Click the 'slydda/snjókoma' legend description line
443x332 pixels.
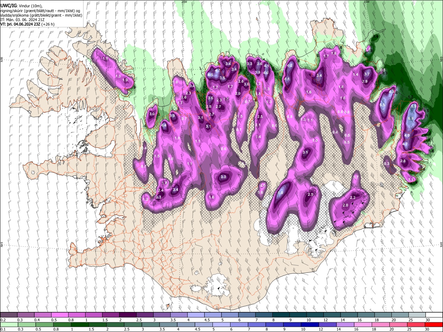[x=41, y=15]
